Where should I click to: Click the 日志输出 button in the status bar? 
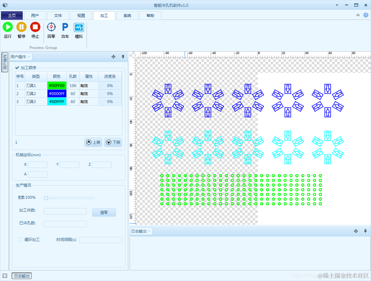pos(21,276)
